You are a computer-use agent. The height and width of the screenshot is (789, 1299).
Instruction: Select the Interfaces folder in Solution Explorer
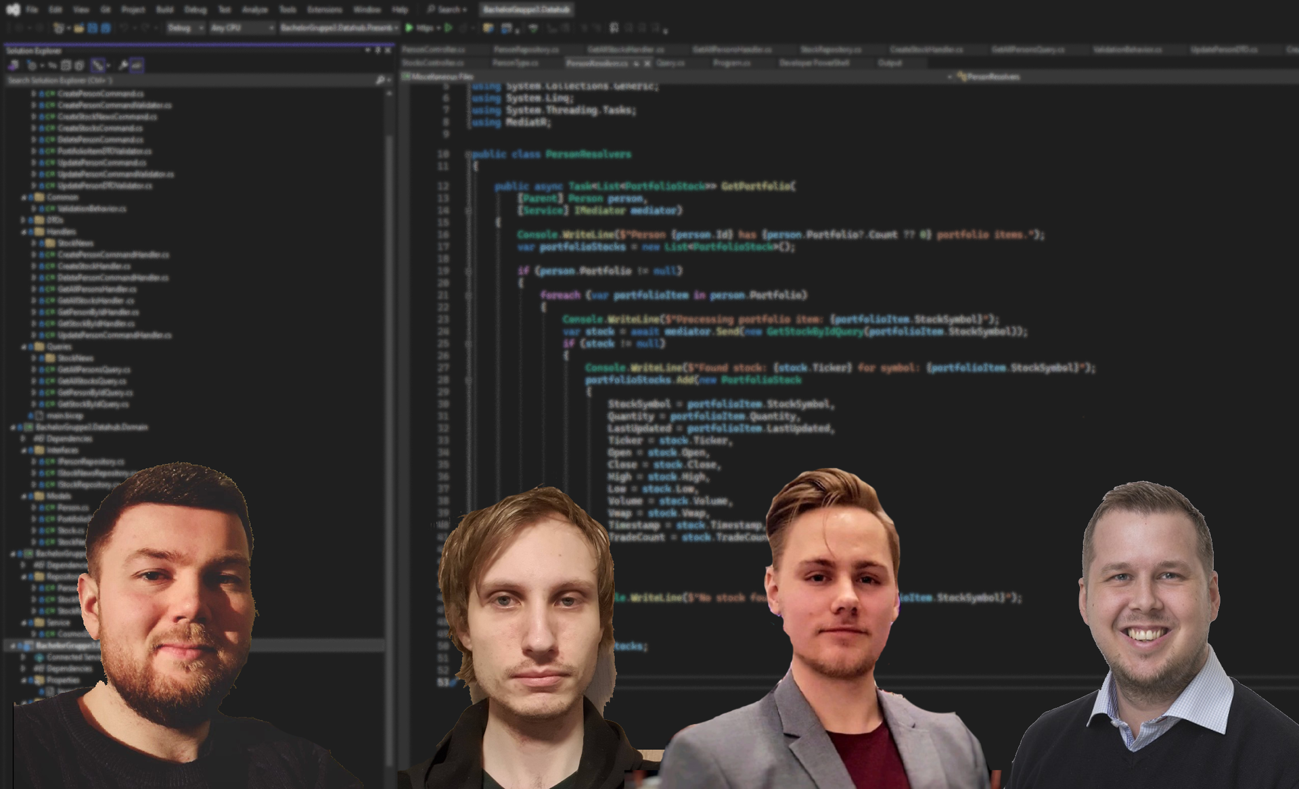tap(62, 450)
